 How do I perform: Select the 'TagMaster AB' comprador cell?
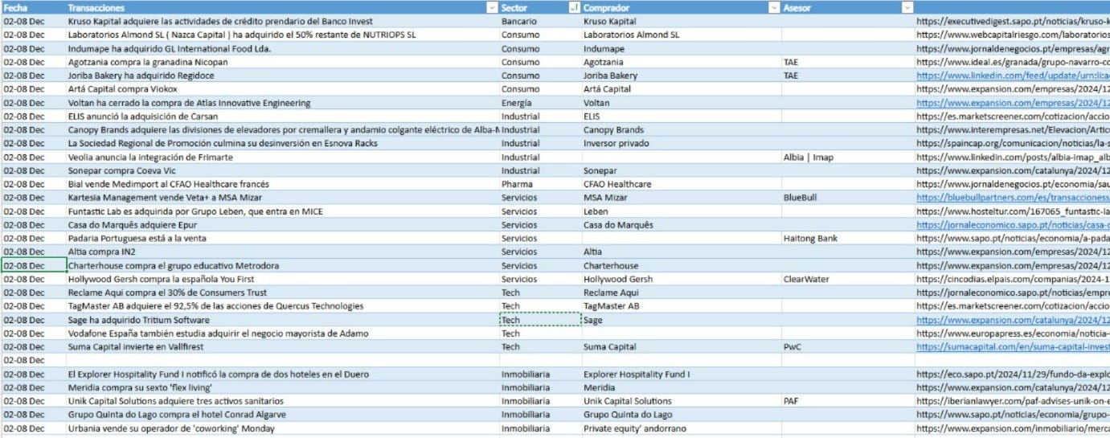coord(681,306)
